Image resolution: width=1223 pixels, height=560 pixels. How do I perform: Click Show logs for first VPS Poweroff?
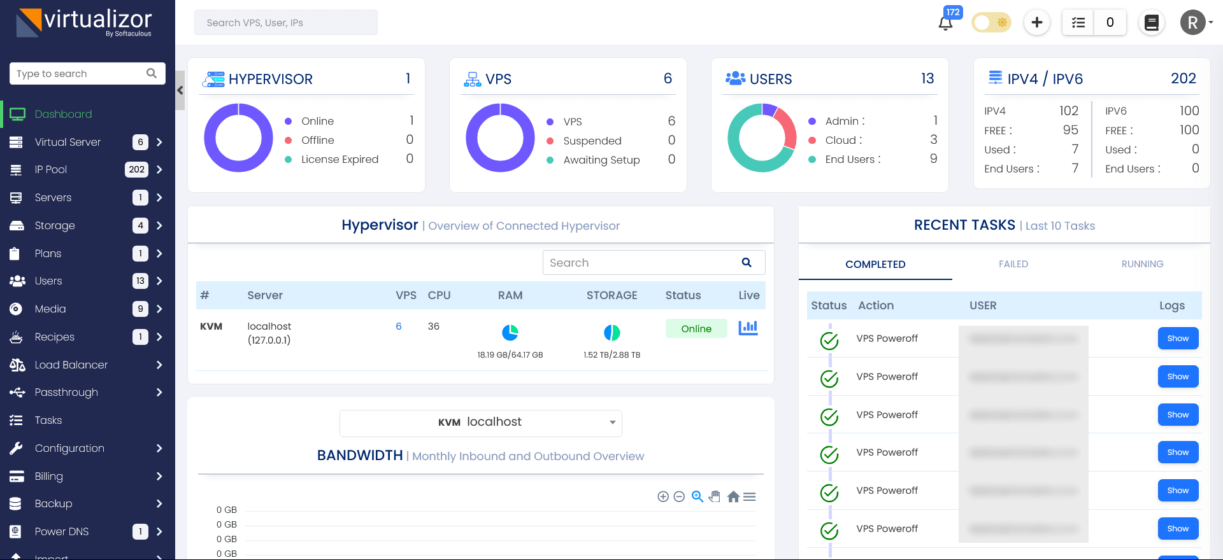pyautogui.click(x=1178, y=339)
